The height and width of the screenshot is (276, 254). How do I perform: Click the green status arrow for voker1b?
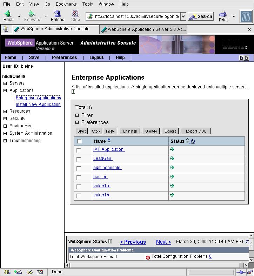tap(172, 195)
